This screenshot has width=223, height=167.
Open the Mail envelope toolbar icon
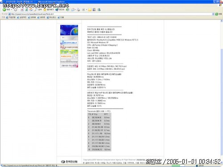click(73, 10)
